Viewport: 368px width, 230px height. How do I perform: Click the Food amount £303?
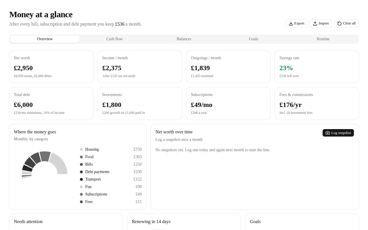click(x=138, y=157)
